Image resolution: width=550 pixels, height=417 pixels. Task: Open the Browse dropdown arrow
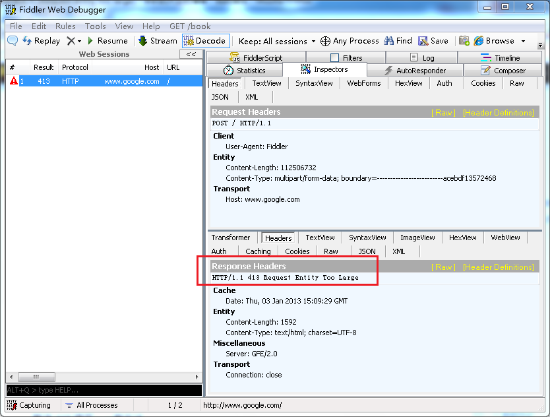(523, 41)
